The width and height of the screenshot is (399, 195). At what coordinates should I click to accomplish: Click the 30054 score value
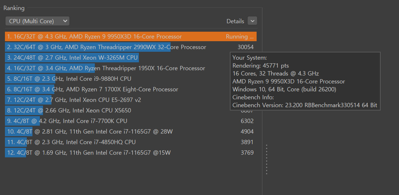[x=246, y=47]
